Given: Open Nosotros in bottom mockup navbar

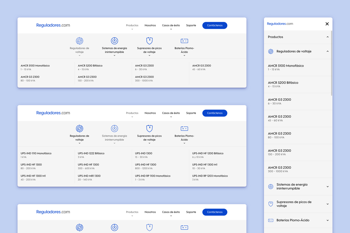Looking at the screenshot, I should (x=150, y=212).
